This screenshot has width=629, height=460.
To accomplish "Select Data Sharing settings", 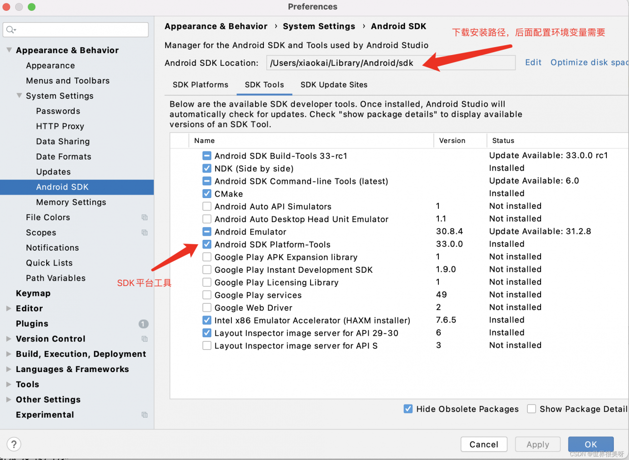I will pos(63,142).
